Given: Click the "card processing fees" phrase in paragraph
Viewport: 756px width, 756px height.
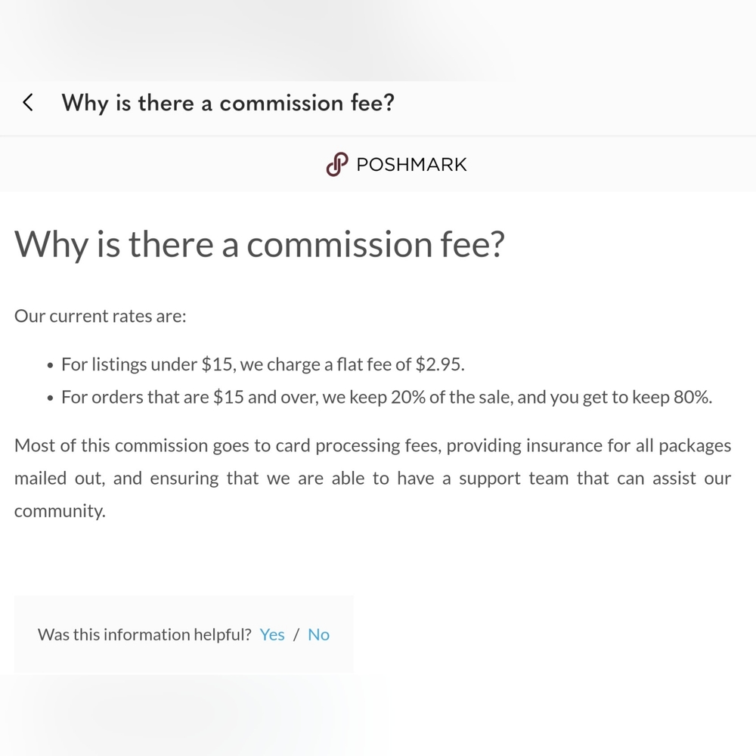Looking at the screenshot, I should pos(358,446).
